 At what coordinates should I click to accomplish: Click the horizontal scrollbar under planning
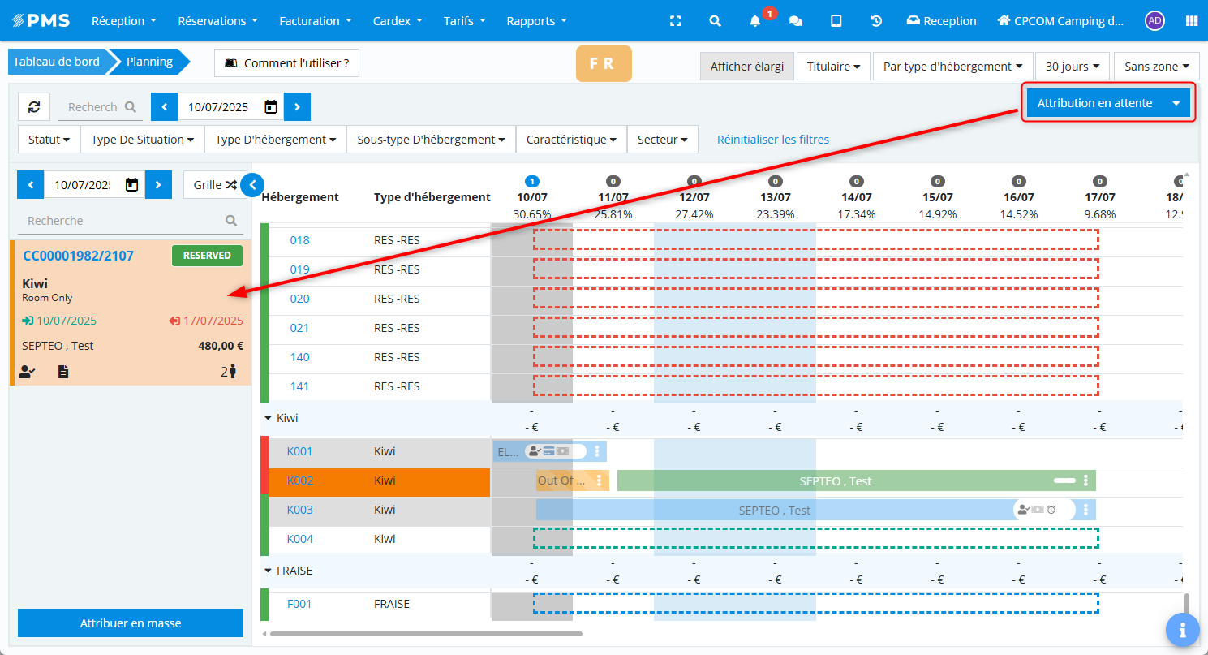click(426, 634)
